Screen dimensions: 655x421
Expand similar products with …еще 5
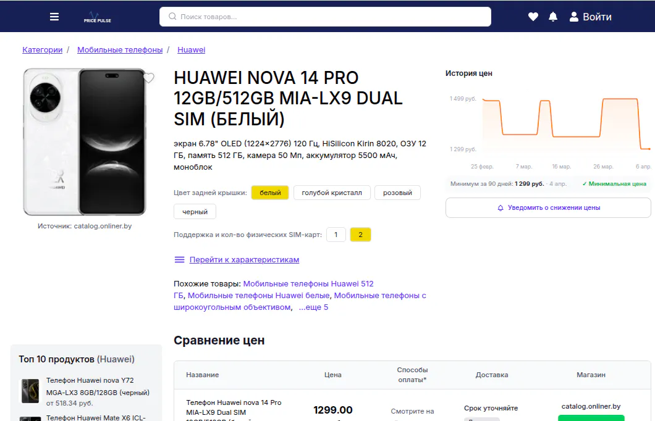pos(313,307)
